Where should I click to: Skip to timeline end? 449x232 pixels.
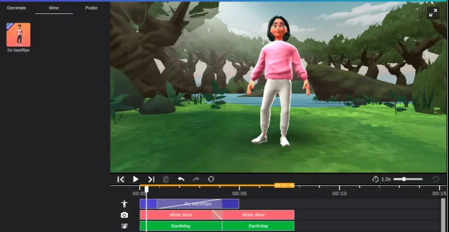151,179
